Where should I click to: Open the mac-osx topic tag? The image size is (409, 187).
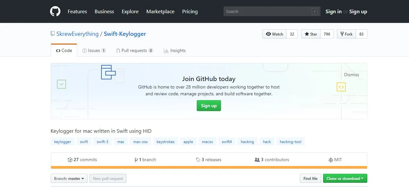(x=141, y=141)
